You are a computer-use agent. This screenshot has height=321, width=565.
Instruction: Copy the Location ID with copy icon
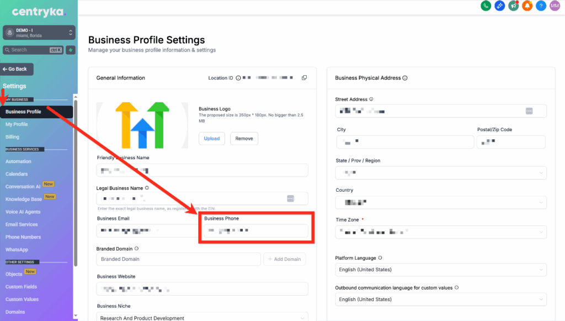pyautogui.click(x=304, y=78)
